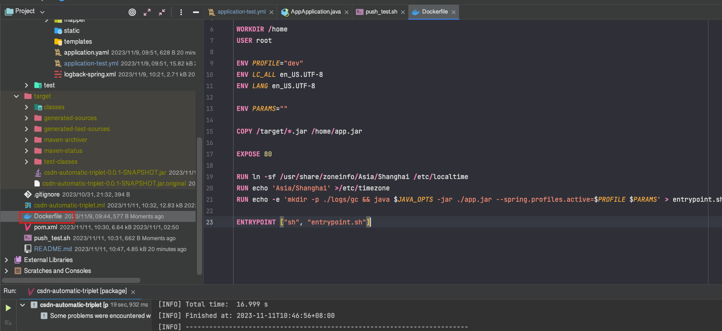The image size is (722, 331).
Task: Expand the classes folder
Action: point(27,107)
